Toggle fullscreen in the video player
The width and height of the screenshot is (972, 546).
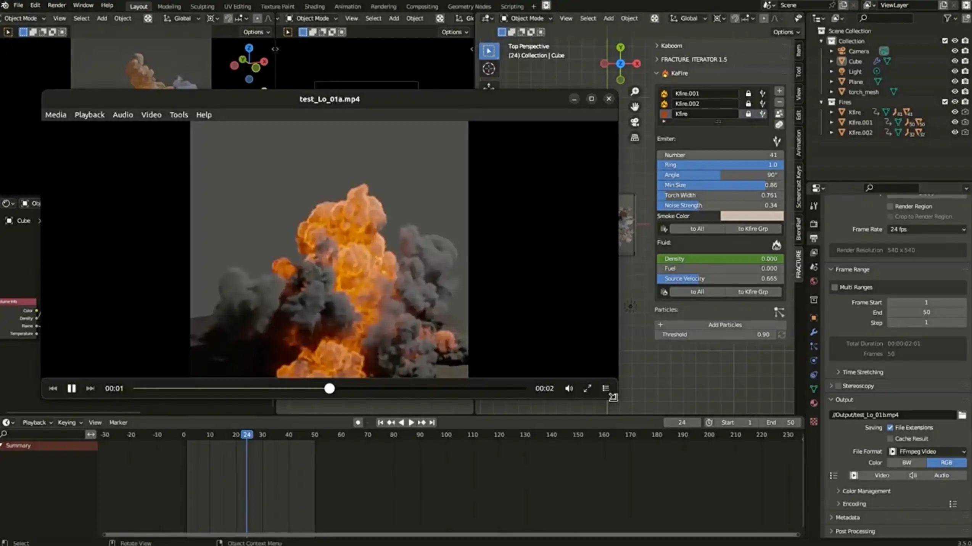pyautogui.click(x=587, y=388)
